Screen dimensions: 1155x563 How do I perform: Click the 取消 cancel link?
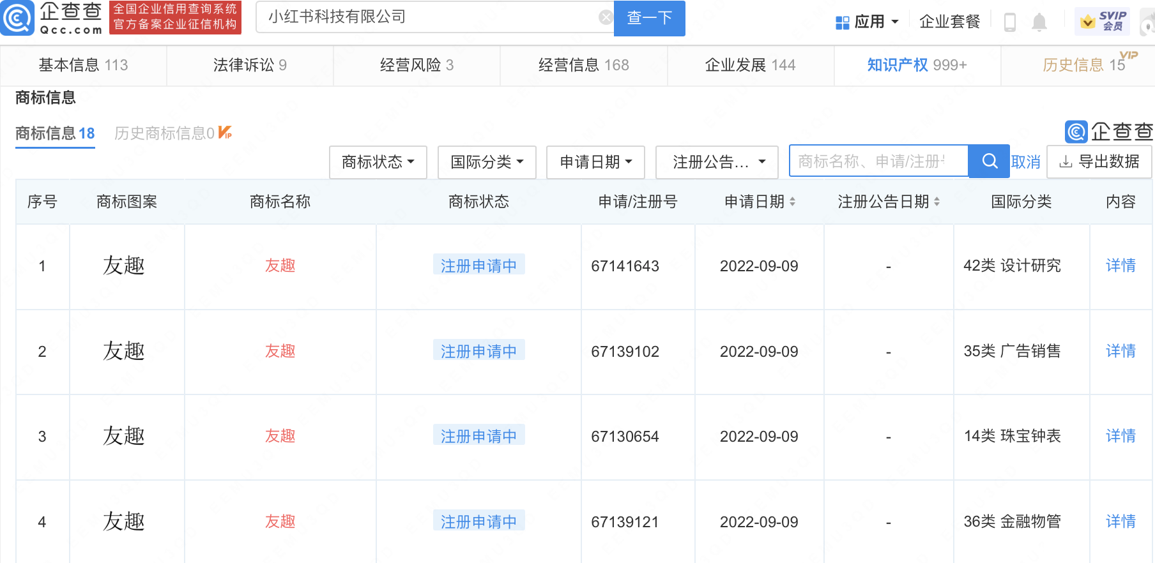1026,162
